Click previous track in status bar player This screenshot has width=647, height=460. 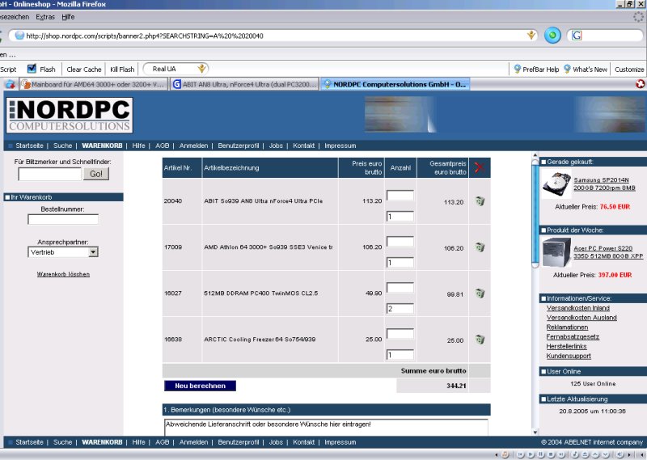tap(521, 454)
